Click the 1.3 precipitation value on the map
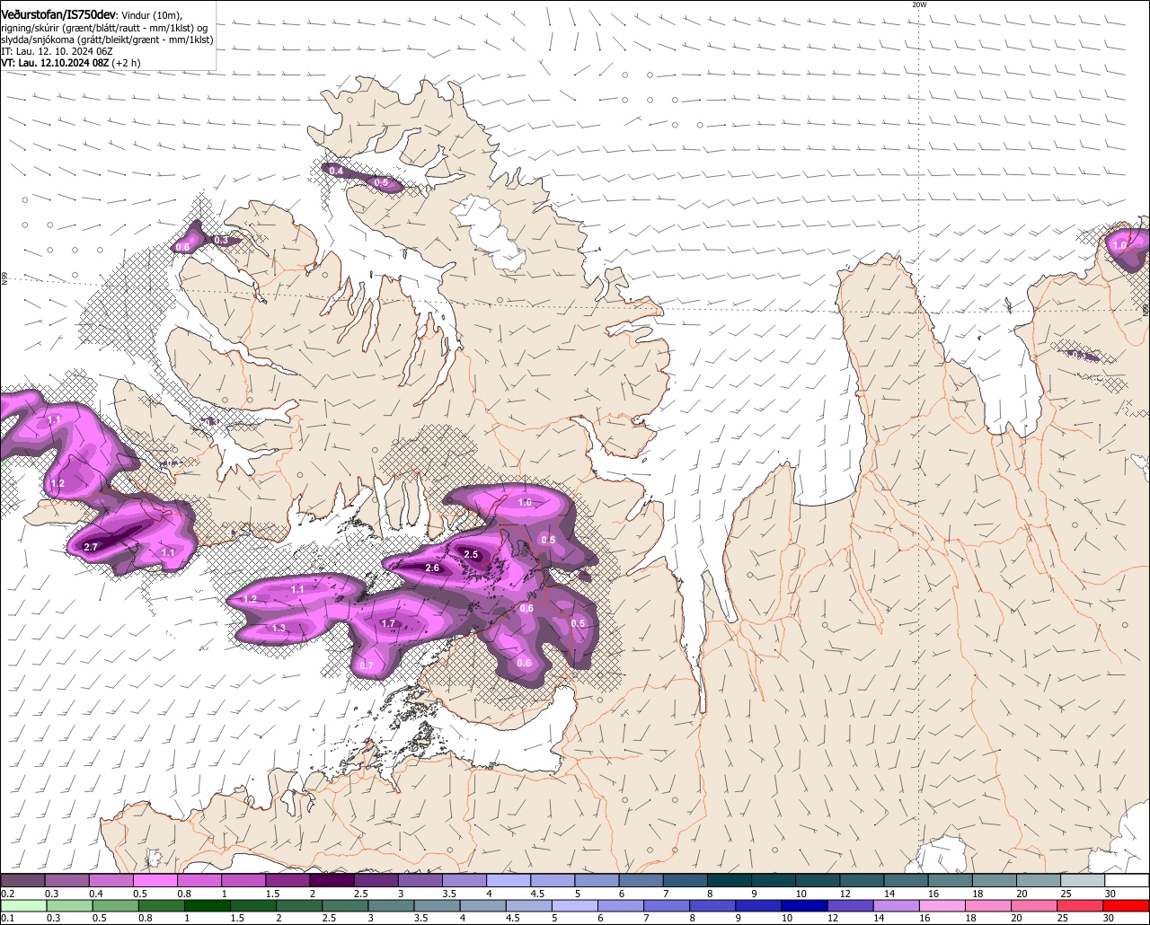Screen dimensions: 1150x925 279,628
